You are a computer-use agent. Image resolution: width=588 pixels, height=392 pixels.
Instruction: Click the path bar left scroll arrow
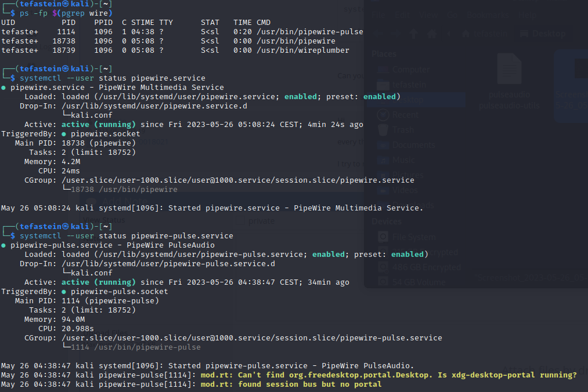click(x=449, y=34)
